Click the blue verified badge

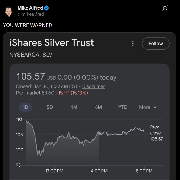46,8
